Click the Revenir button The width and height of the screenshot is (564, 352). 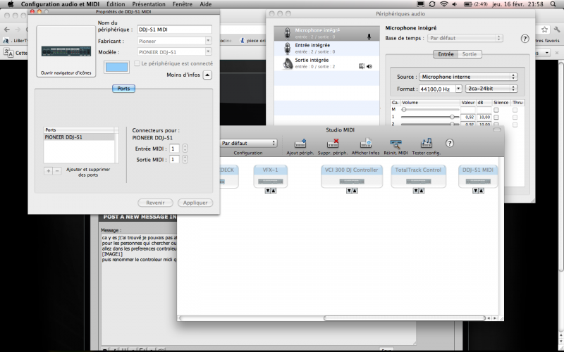(155, 203)
